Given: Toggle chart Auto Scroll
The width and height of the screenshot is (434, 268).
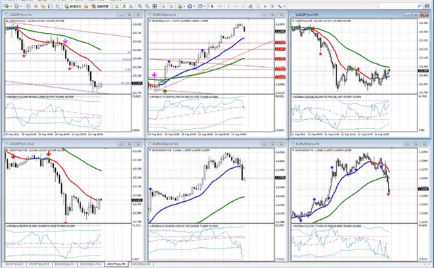Looking at the screenshot, I should pos(164,6).
